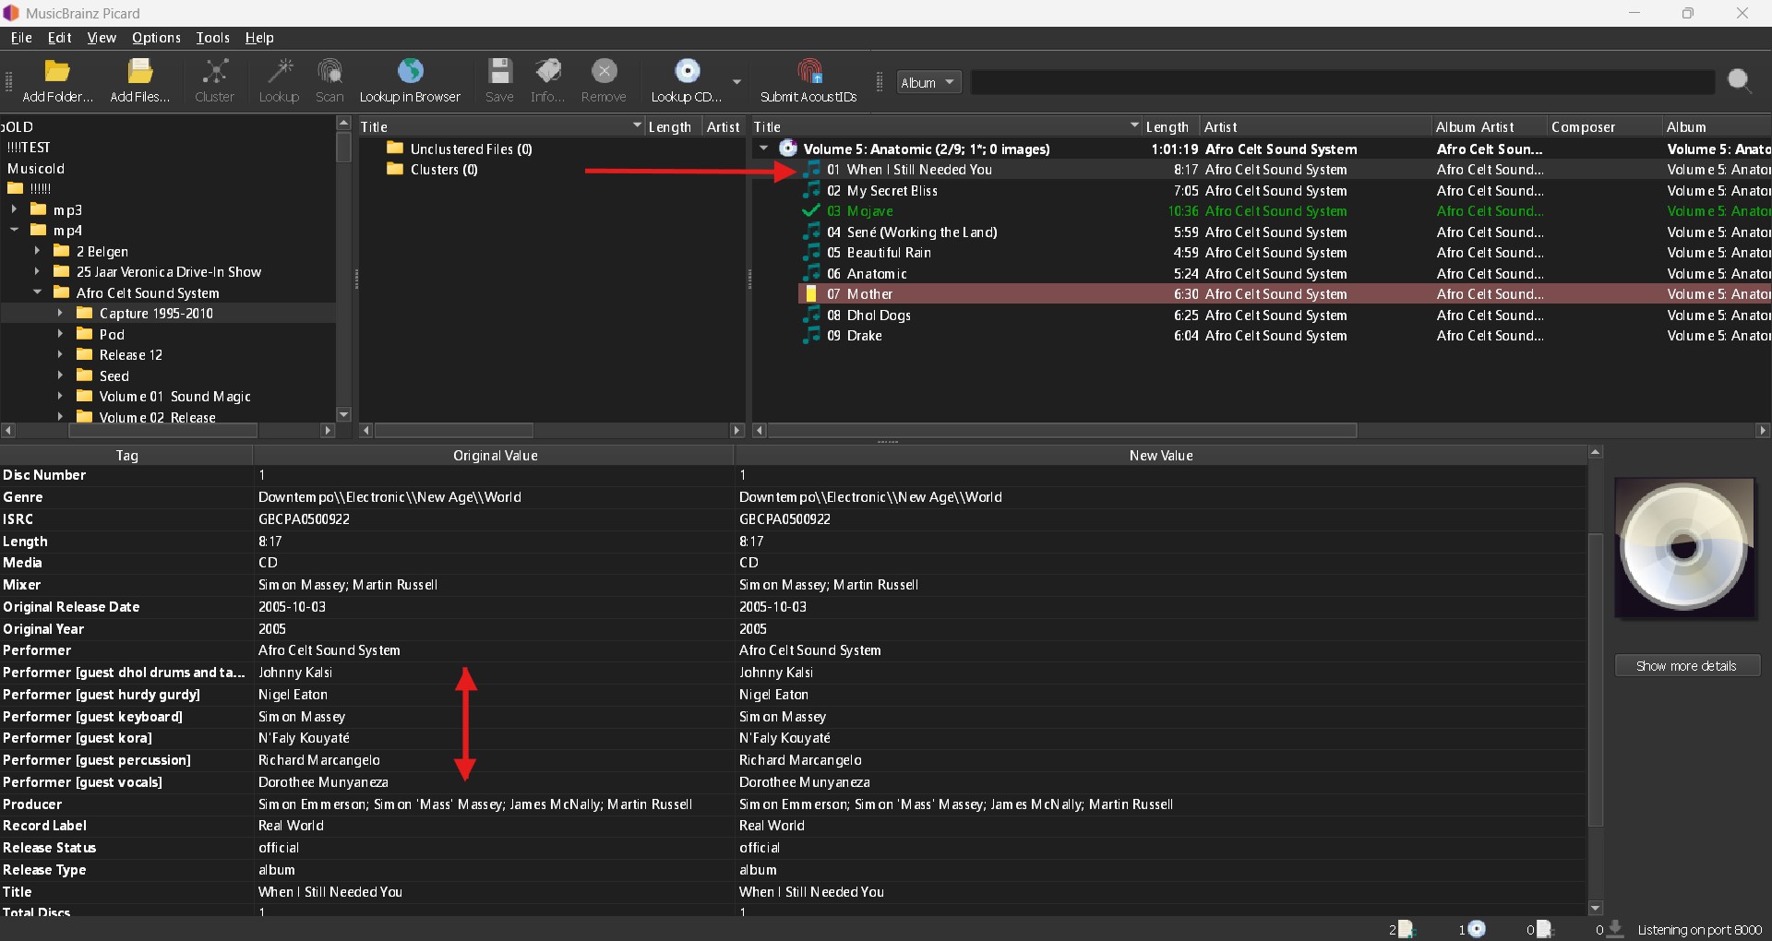Click the Clusters folder icon
The height and width of the screenshot is (941, 1772).
395,169
